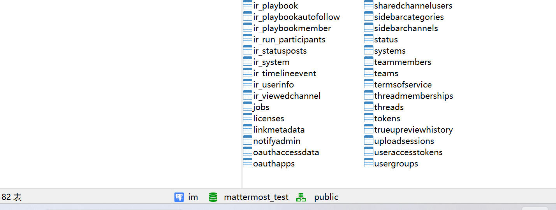Screen dimensions: 556x210
Task: Select the jobs table name
Action: 261,107
